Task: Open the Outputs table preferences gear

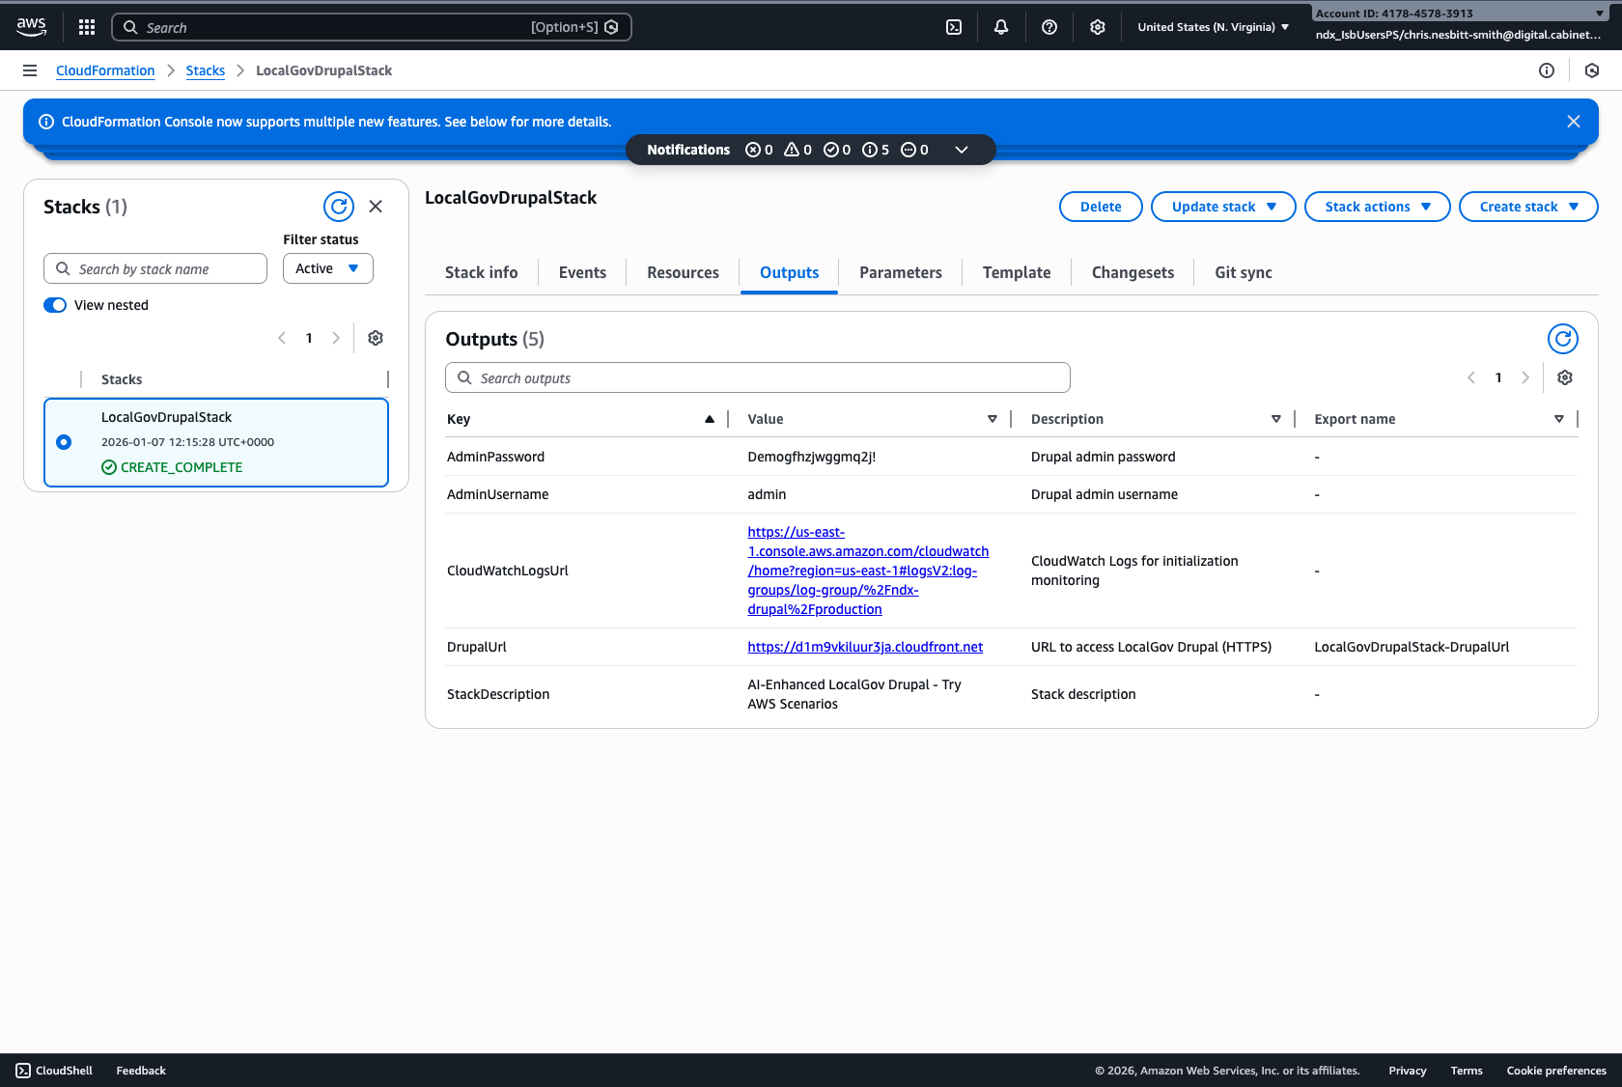Action: (x=1565, y=377)
